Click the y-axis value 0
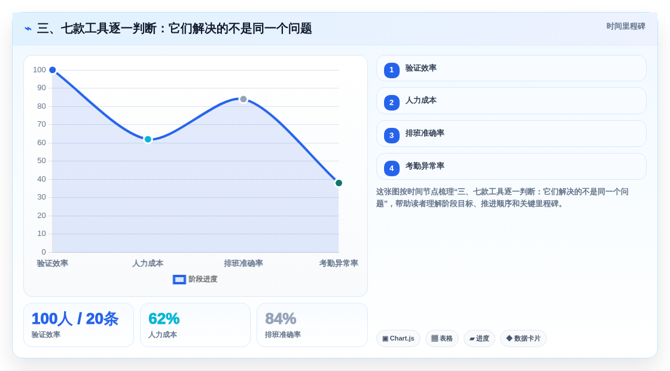 click(x=44, y=252)
